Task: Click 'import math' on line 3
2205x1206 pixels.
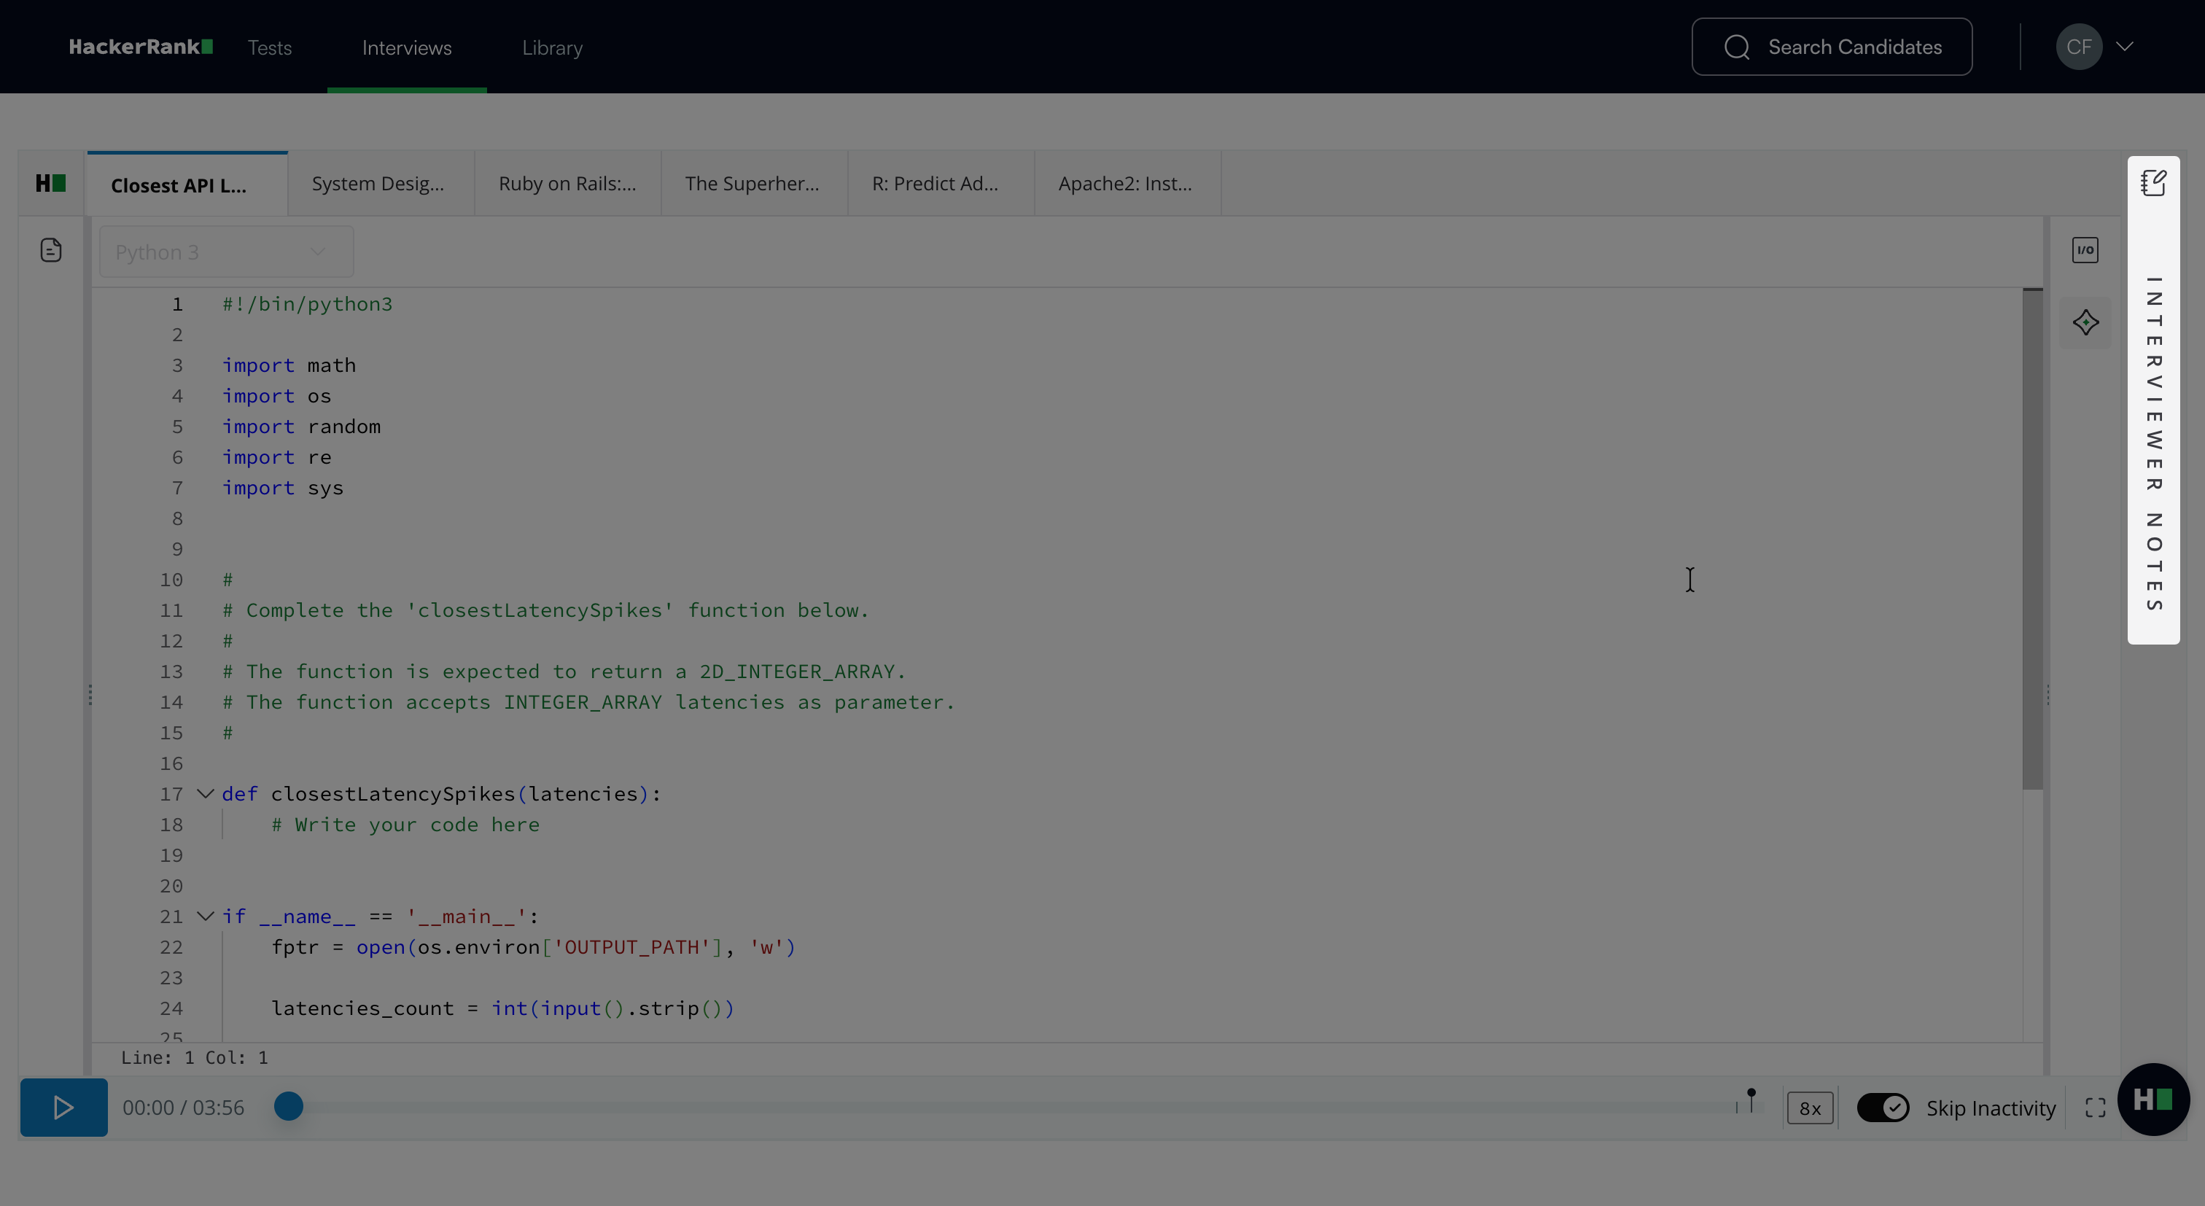Action: 289,365
